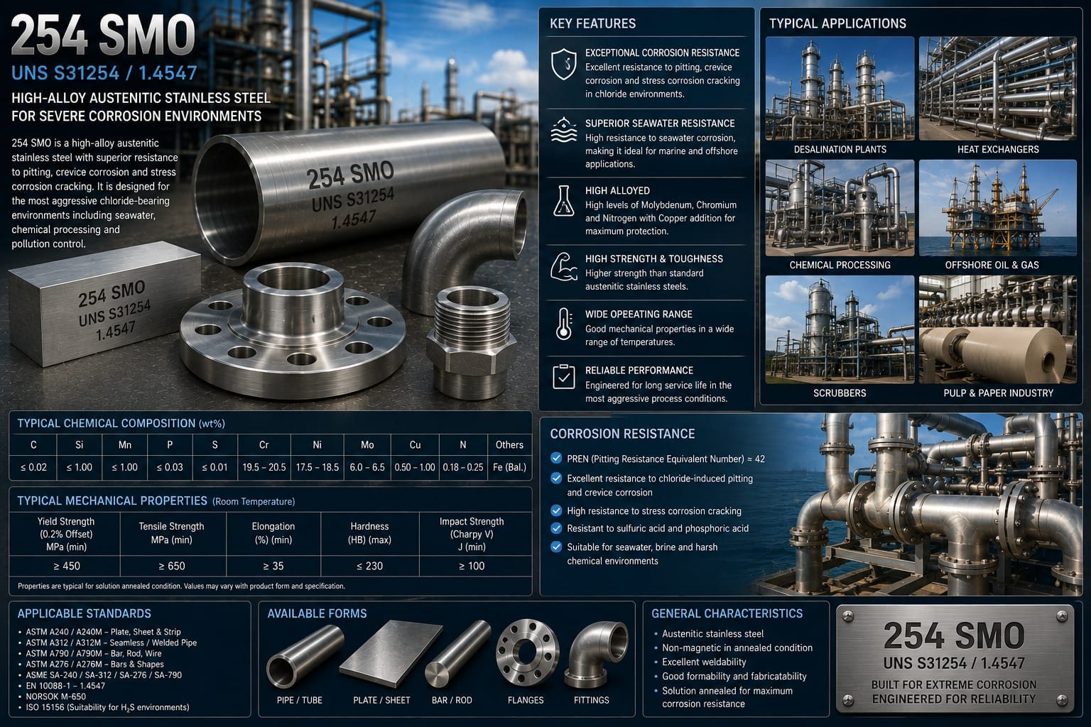Click the "NORSOK M-650" standard row
The image size is (1091, 727).
pos(55,696)
